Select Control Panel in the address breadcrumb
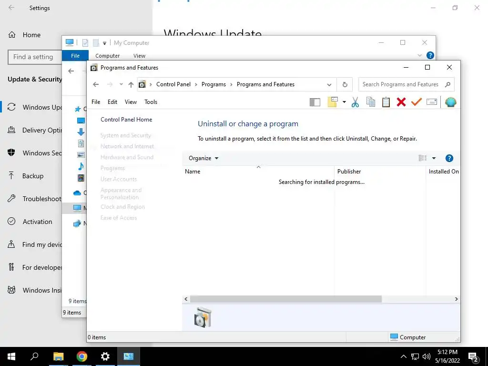 173,84
